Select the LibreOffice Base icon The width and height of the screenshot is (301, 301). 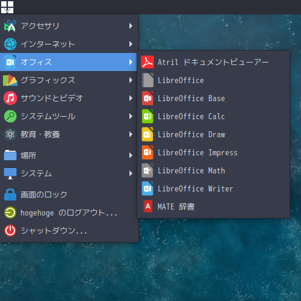pyautogui.click(x=147, y=98)
